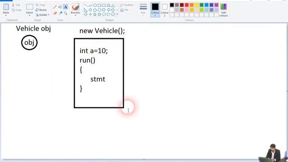The image size is (288, 162).
Task: Choose the Right-angled triangle shape
Action: (x=86, y=10)
